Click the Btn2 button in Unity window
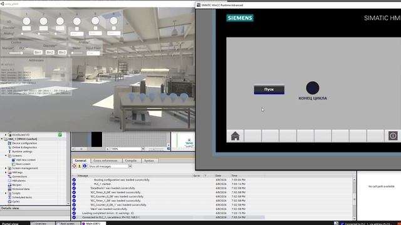The width and height of the screenshot is (401, 225). [x=50, y=52]
